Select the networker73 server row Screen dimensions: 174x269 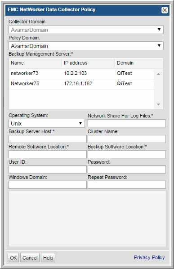81,73
